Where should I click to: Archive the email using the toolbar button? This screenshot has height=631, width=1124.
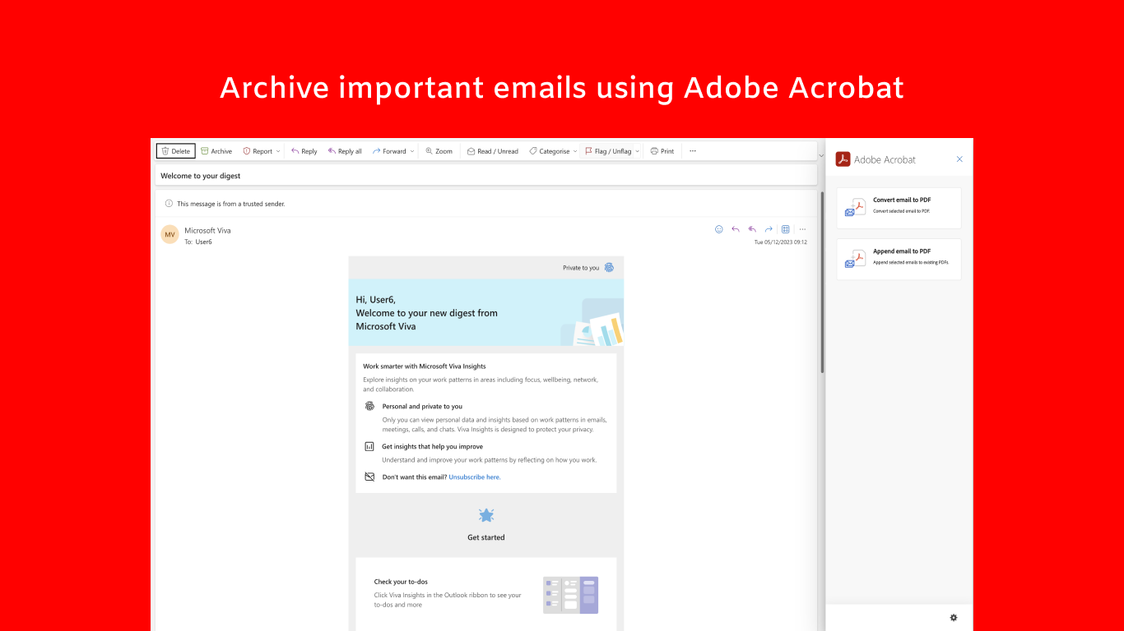click(x=216, y=151)
